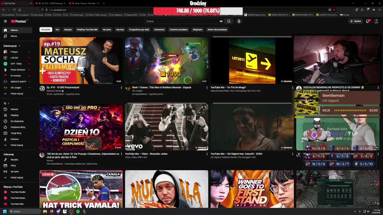This screenshot has width=383, height=215.
Task: Reload the page in browser toolbar
Action: 14,10
